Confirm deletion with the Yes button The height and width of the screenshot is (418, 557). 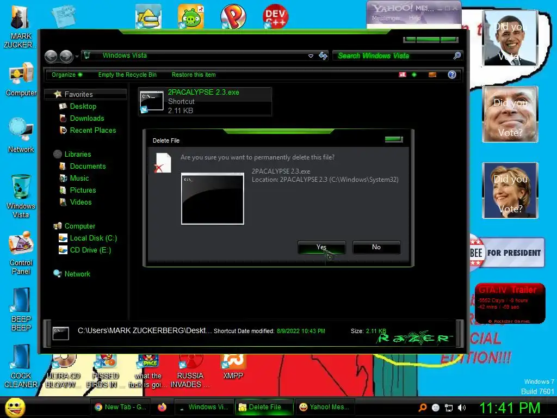(321, 248)
